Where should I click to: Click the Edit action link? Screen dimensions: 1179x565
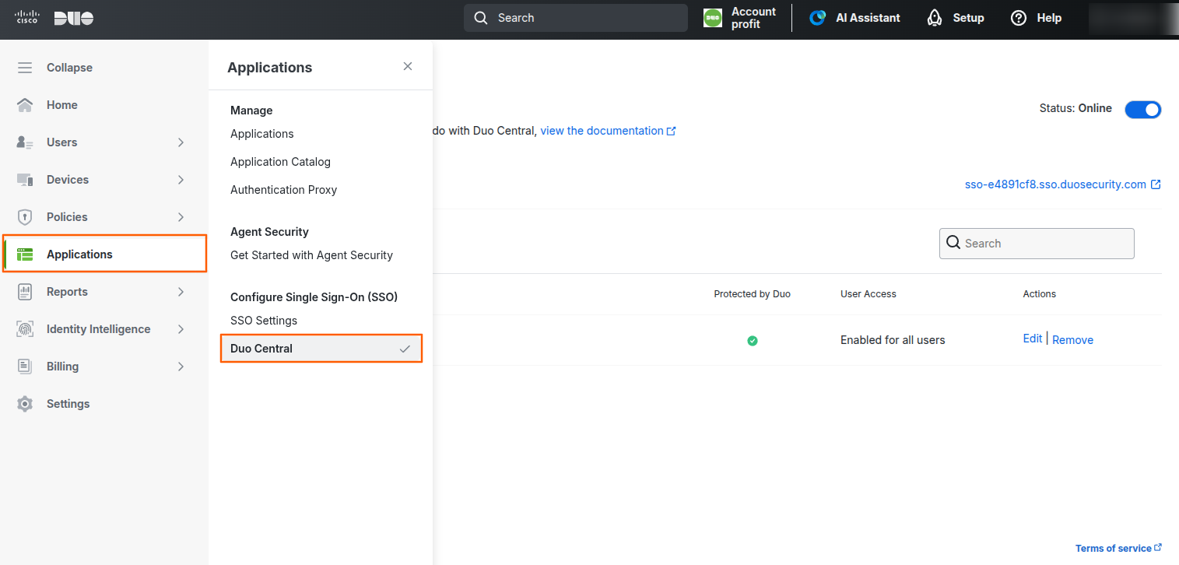1033,339
